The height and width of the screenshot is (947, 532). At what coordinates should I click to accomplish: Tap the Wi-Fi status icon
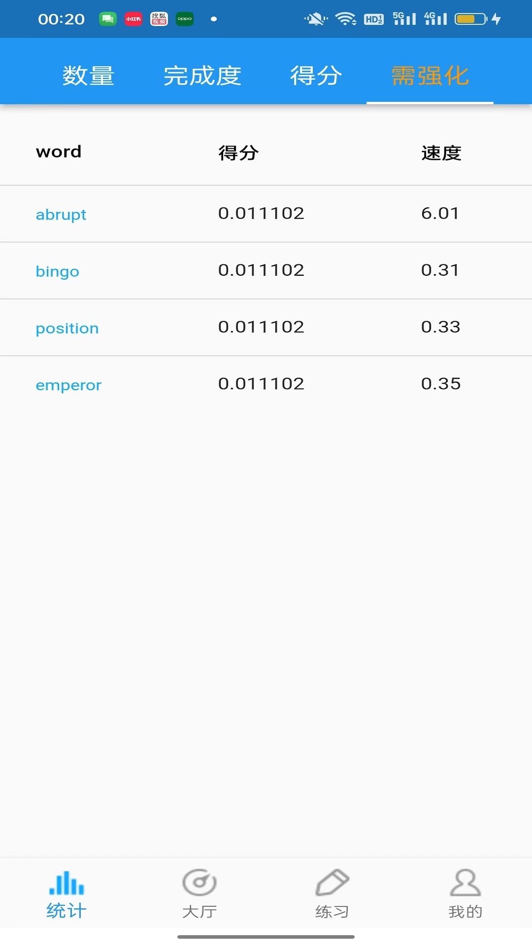tap(346, 19)
